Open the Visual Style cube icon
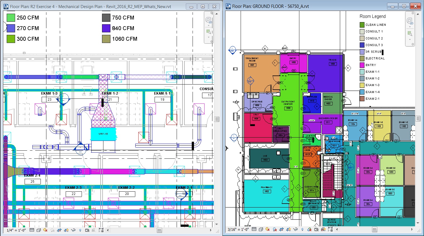 39,230
